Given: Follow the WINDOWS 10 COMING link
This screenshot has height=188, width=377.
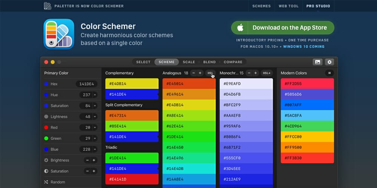Looking at the screenshot, I should [x=303, y=47].
